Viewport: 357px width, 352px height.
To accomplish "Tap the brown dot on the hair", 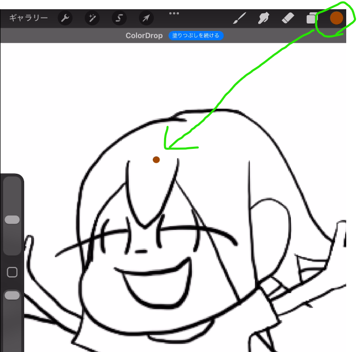I will tap(156, 160).
